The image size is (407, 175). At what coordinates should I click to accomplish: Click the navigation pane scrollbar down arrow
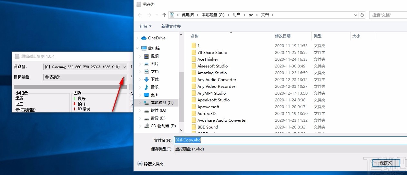pos(181,130)
